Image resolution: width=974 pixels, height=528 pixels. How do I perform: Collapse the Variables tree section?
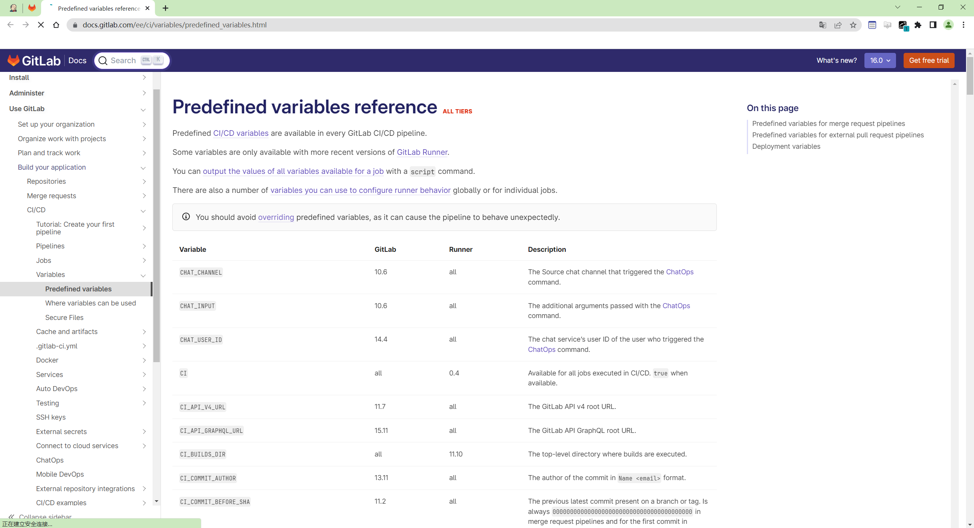(143, 275)
